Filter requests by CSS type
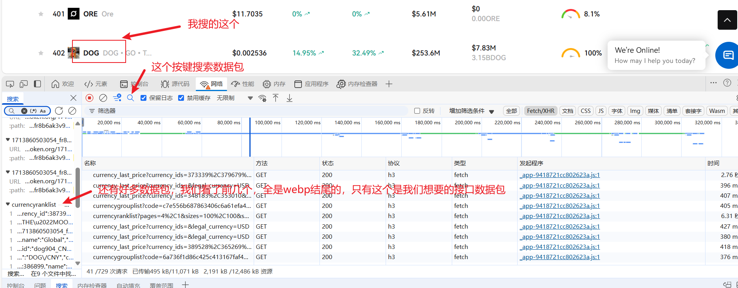738x288 pixels. tap(585, 111)
